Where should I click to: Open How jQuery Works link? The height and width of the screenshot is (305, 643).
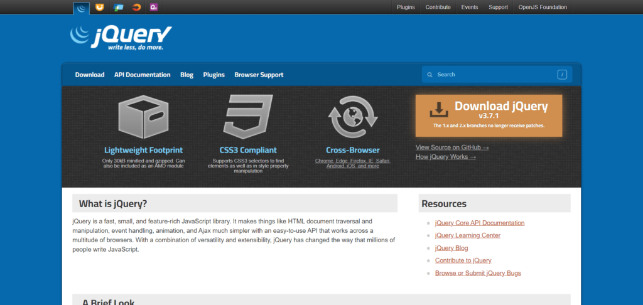pos(446,157)
